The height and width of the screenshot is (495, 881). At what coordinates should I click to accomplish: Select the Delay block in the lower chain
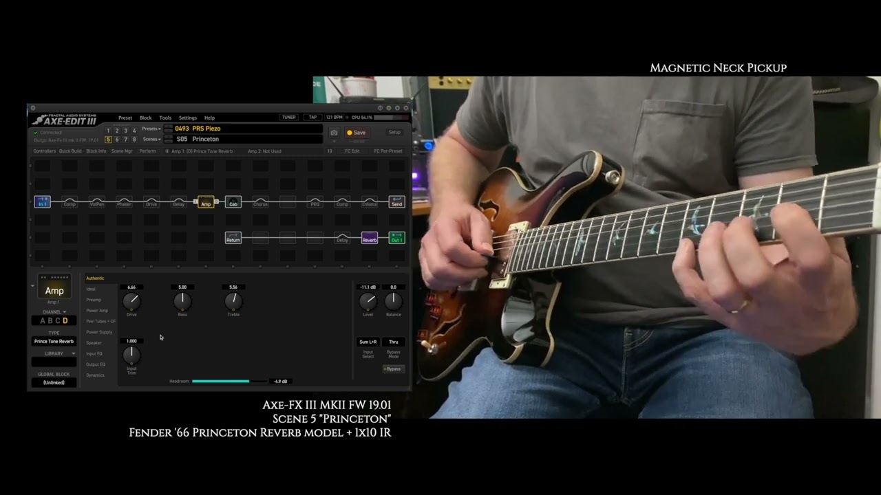point(342,238)
